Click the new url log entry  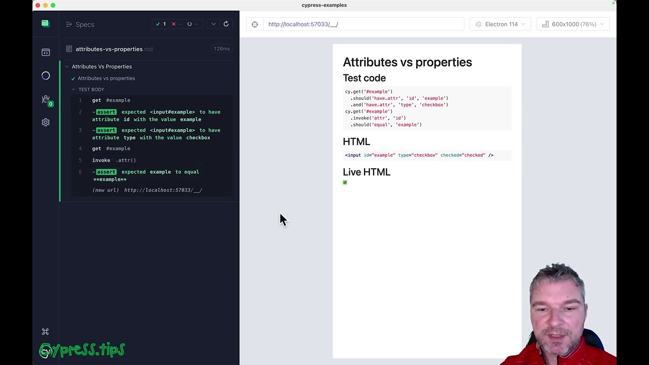pyautogui.click(x=151, y=190)
